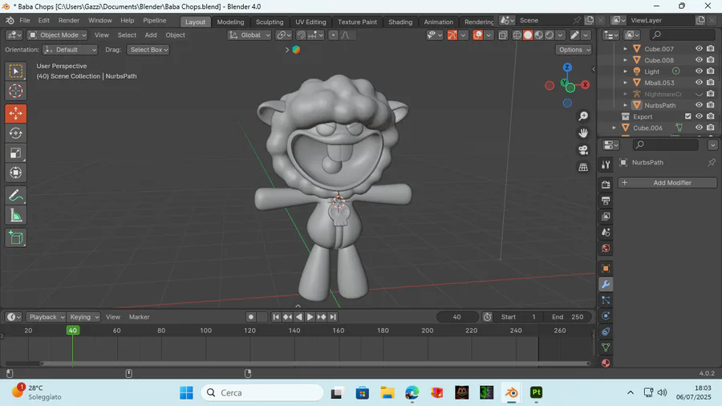Switch to solid viewport shading
722x406 pixels.
(528, 35)
